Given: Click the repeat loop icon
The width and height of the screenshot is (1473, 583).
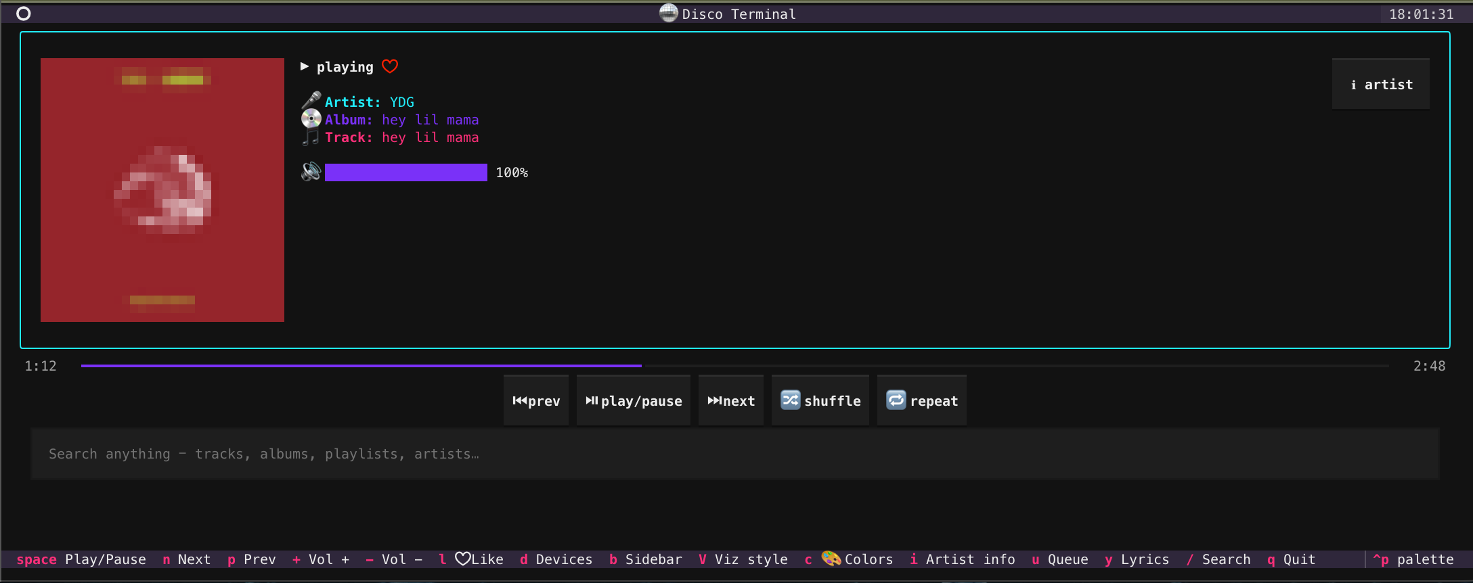Looking at the screenshot, I should pyautogui.click(x=896, y=400).
